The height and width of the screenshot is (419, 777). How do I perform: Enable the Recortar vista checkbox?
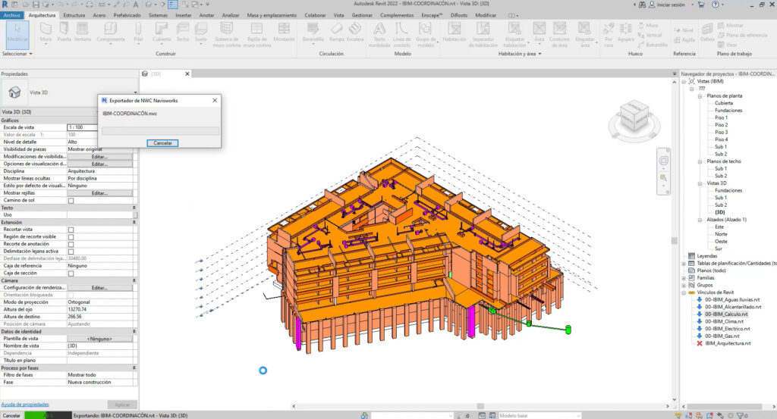pyautogui.click(x=71, y=230)
